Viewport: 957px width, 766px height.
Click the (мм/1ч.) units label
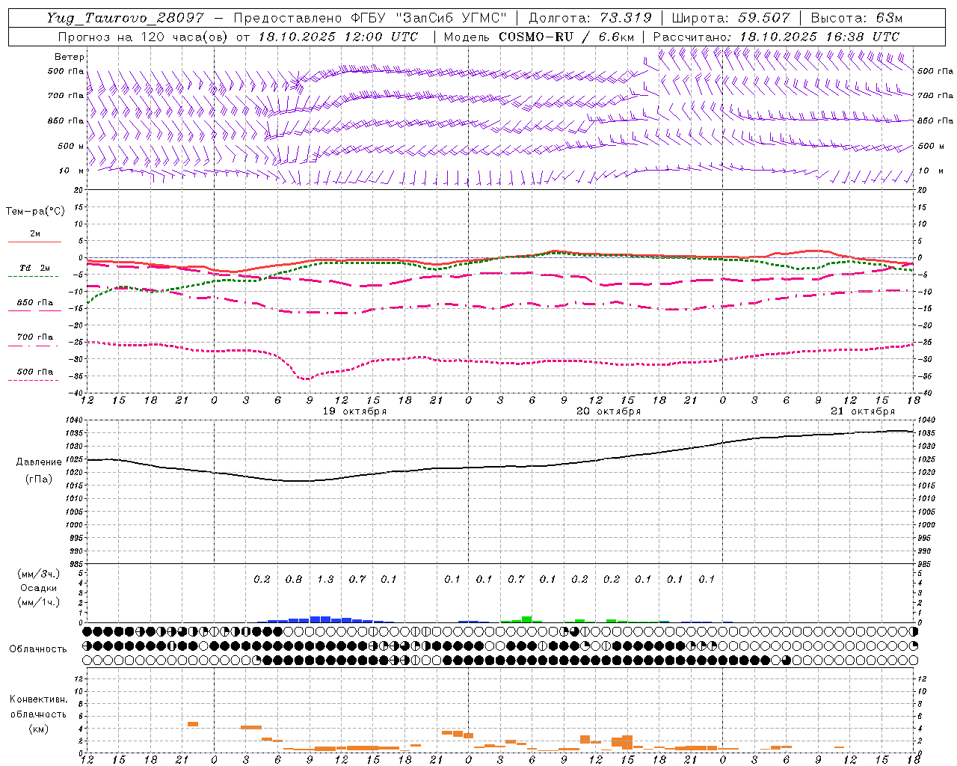click(39, 602)
